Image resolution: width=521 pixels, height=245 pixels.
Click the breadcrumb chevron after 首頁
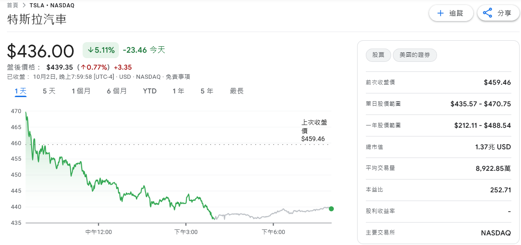[x=24, y=5]
